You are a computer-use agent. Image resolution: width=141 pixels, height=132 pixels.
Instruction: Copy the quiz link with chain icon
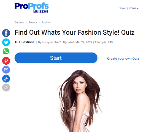(x=6, y=79)
